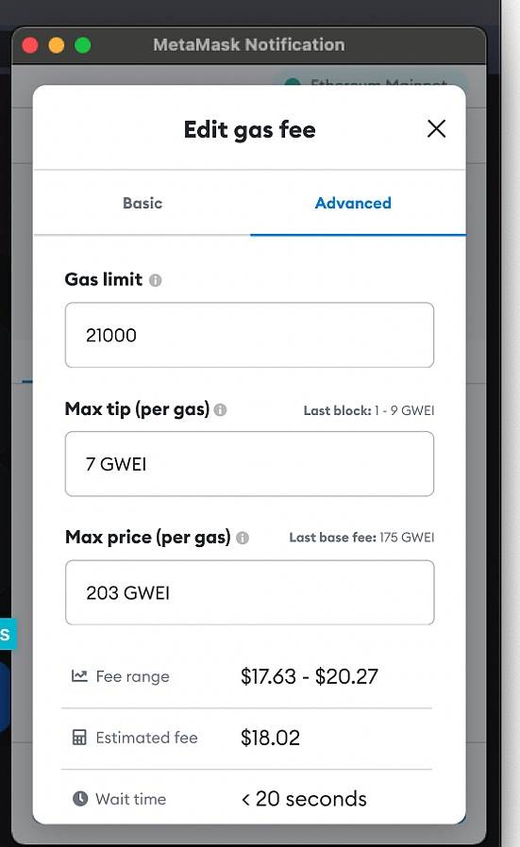520x847 pixels.
Task: Click the Last base fee 175 GWEI text
Action: click(361, 538)
